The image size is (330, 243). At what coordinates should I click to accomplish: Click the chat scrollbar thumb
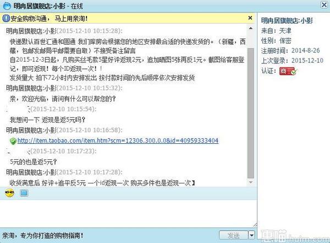pyautogui.click(x=251, y=114)
